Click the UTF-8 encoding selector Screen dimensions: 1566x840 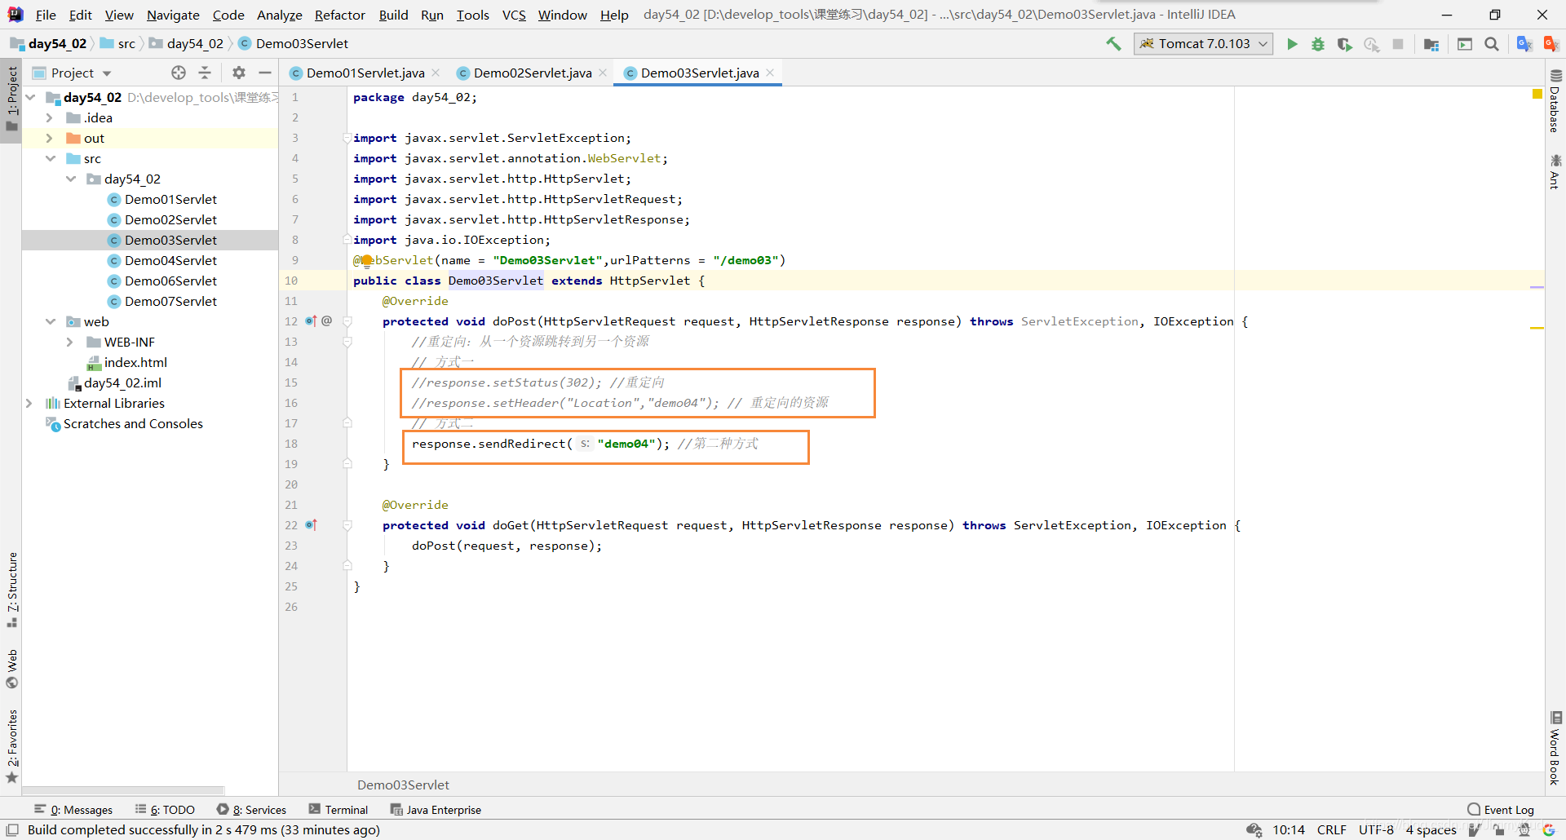click(x=1376, y=830)
